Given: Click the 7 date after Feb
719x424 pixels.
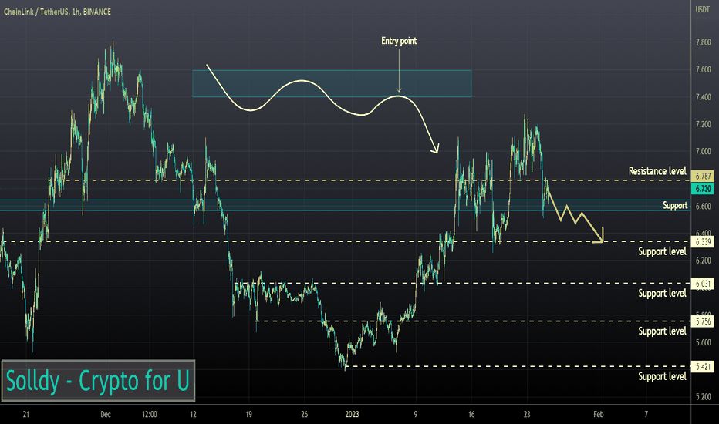Looking at the screenshot, I should point(646,415).
